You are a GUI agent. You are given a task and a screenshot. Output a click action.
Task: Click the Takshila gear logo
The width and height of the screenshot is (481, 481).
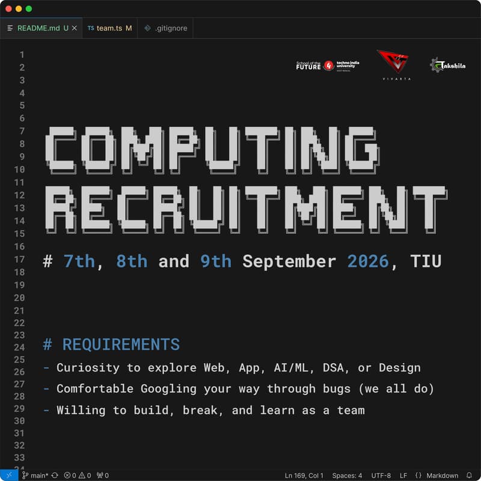[x=447, y=66]
